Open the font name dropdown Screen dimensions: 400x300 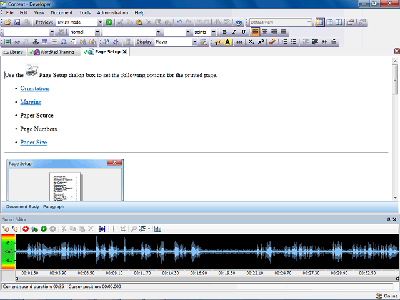[x=158, y=32]
